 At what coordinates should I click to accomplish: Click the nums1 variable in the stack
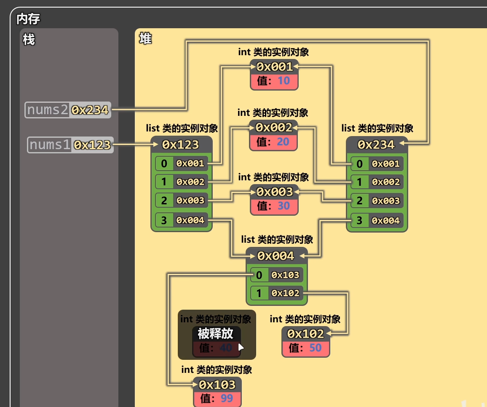70,145
